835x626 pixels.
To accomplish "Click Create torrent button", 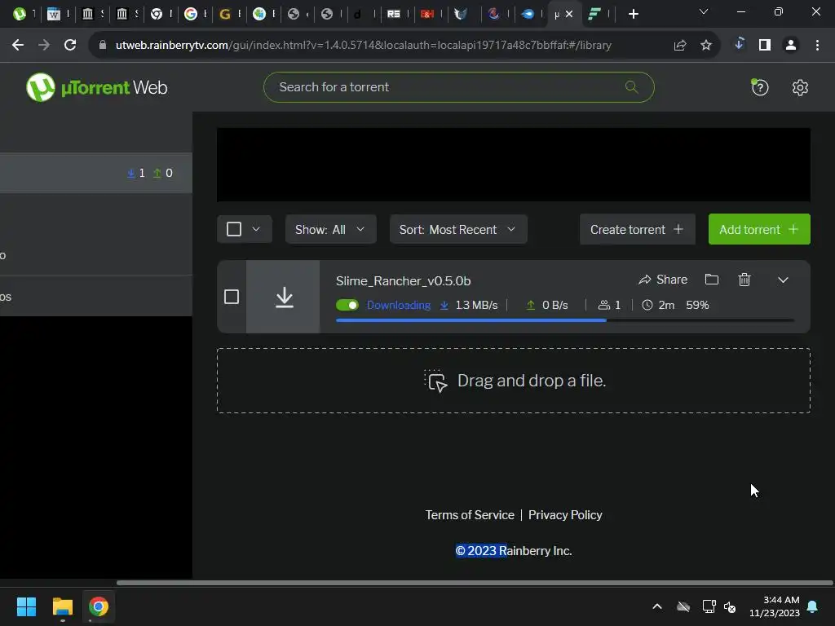I will (x=638, y=229).
